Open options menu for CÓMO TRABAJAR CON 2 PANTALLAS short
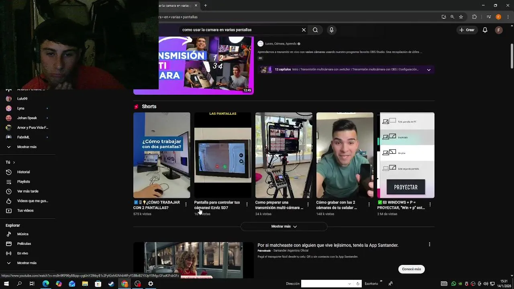The height and width of the screenshot is (289, 514). point(186,205)
